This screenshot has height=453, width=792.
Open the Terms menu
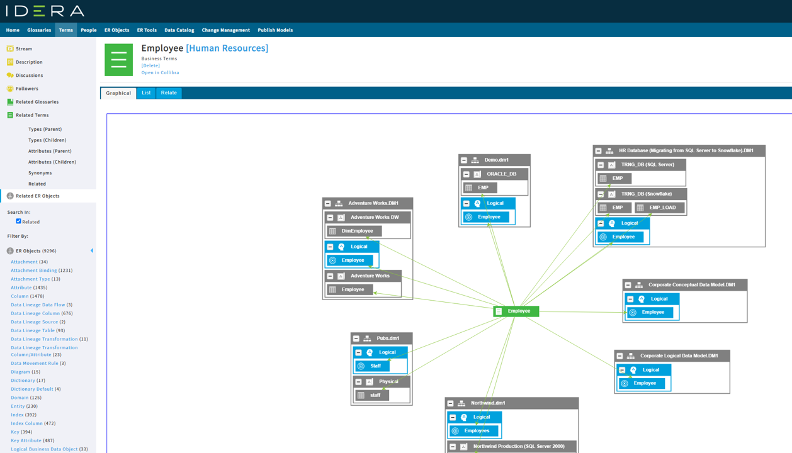click(x=66, y=30)
